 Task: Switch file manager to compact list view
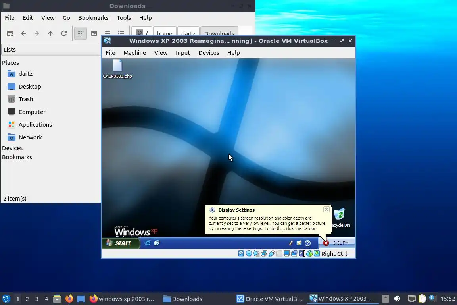(108, 33)
